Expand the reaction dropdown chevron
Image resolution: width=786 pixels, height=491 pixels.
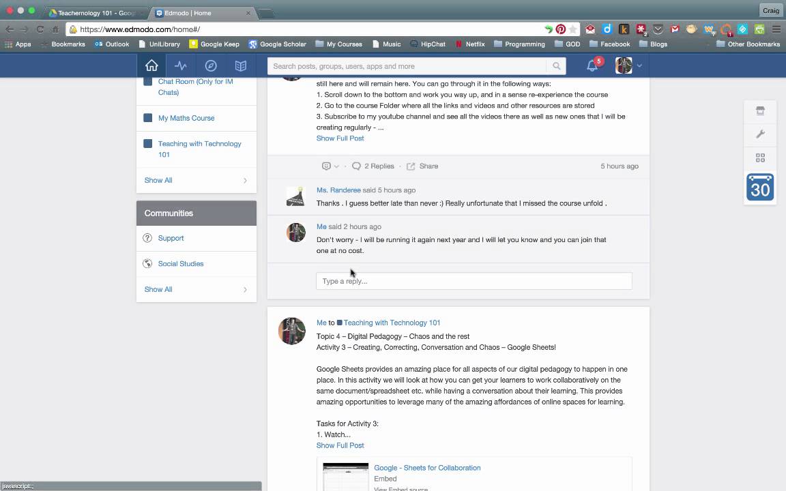336,166
